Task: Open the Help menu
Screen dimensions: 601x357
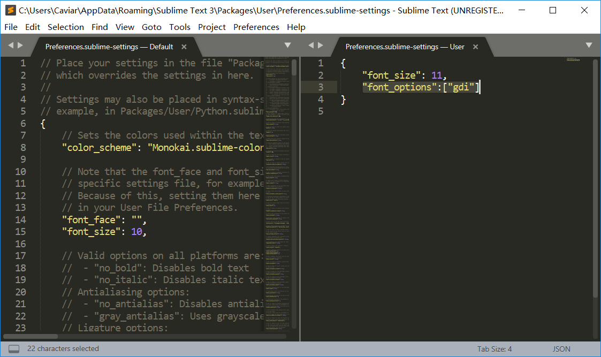Action: point(296,27)
